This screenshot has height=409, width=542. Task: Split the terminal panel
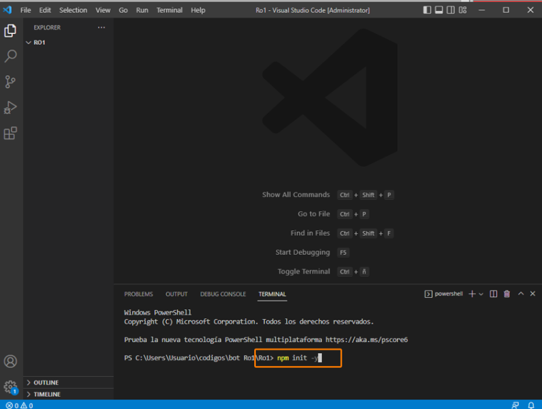494,294
